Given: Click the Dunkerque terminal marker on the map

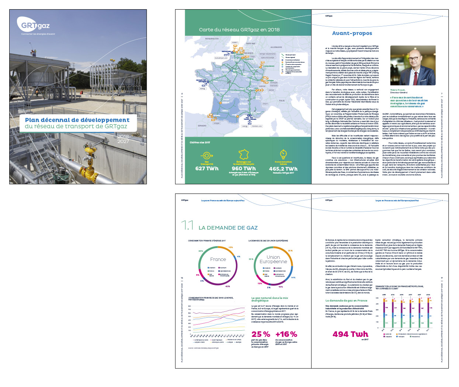Looking at the screenshot, I should 232,52.
